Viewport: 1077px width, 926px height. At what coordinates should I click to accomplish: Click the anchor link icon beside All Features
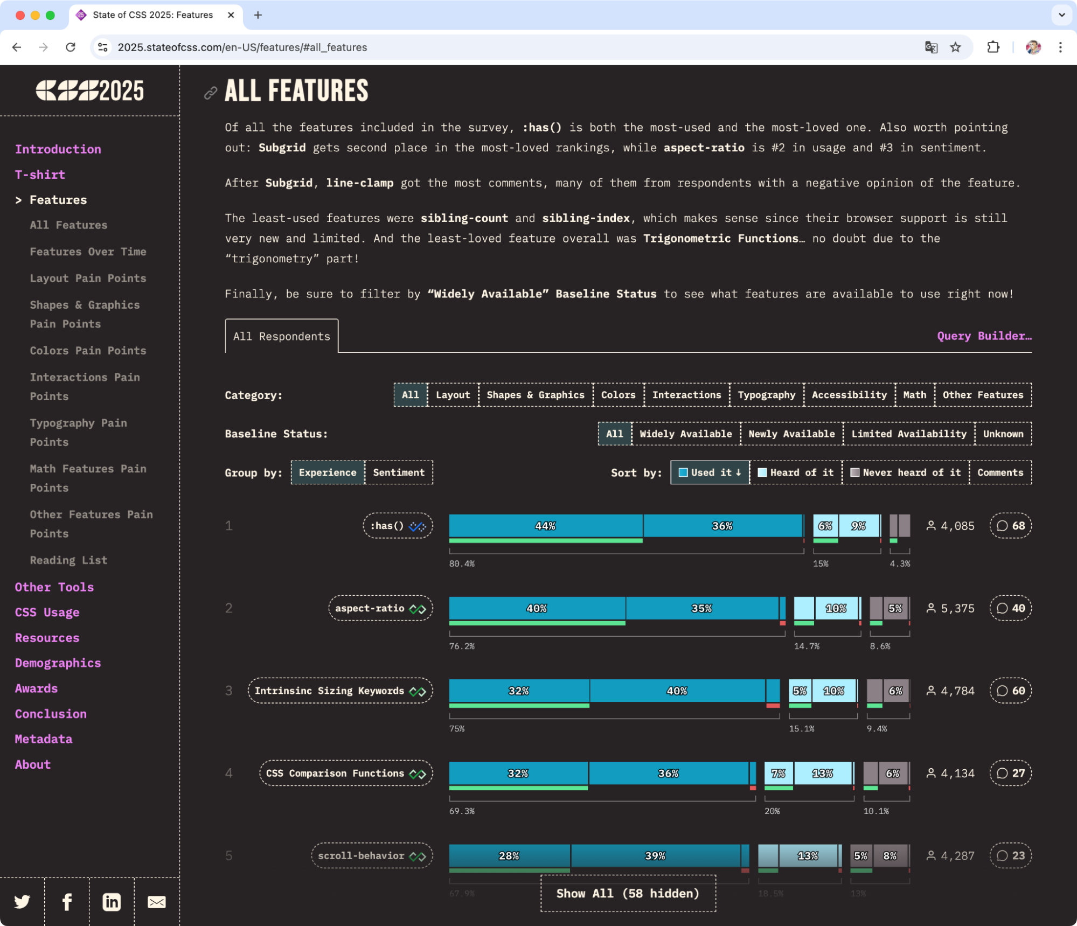(210, 93)
